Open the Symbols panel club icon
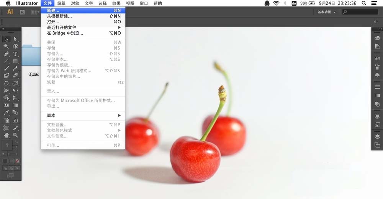This screenshot has height=199, width=383. click(x=377, y=75)
